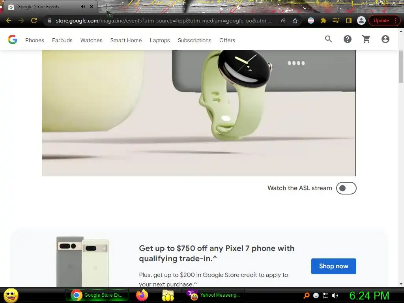The image size is (404, 303).
Task: Open network tray icon
Action: 325,296
